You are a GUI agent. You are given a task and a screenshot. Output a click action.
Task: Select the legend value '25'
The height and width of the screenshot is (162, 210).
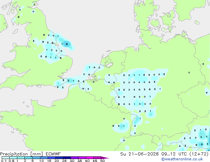pos(64,161)
